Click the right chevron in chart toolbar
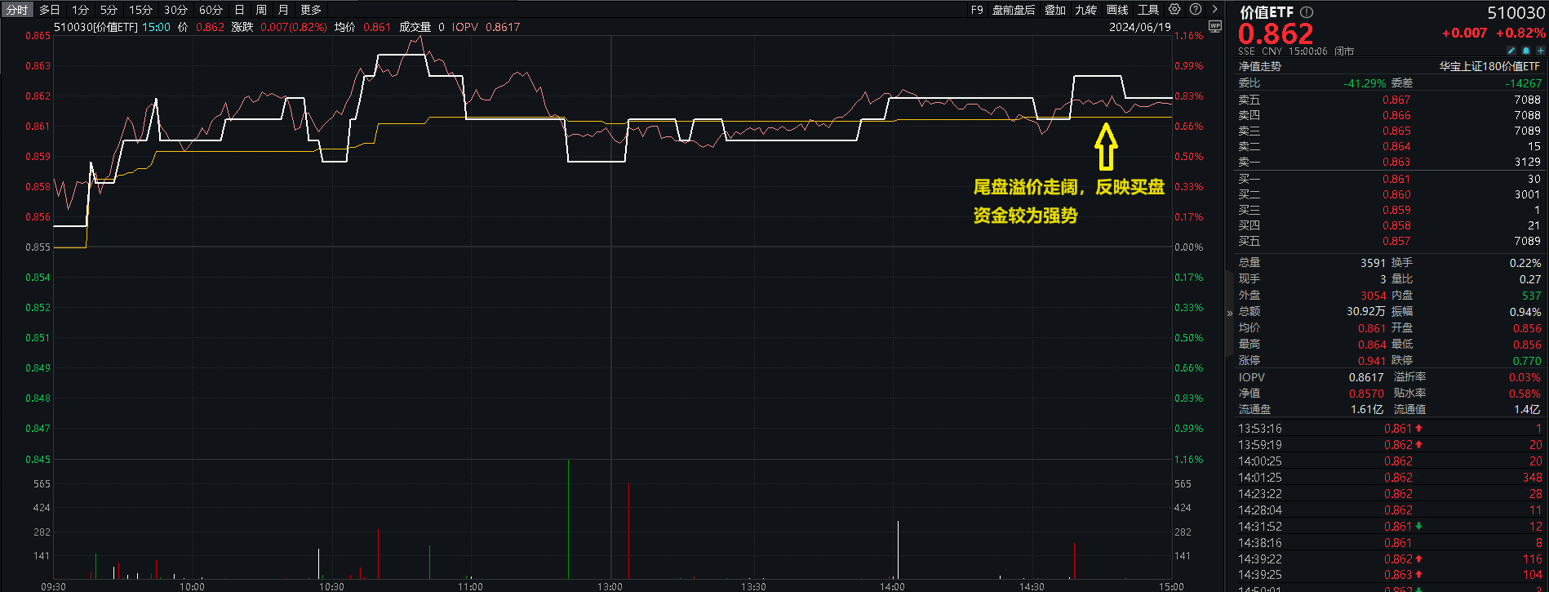This screenshot has height=592, width=1549. click(x=1214, y=10)
